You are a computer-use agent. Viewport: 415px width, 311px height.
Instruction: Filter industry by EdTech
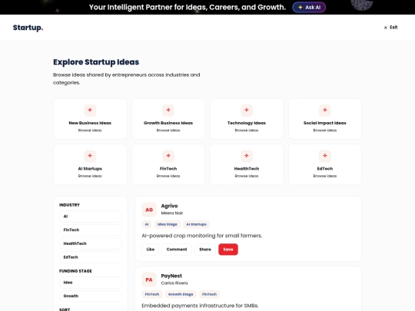tap(90, 257)
